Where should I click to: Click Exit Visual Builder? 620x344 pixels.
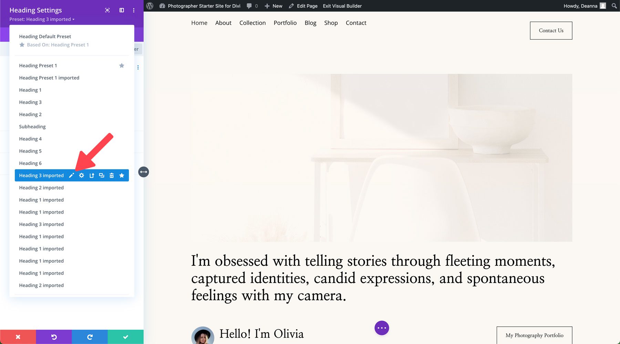[x=342, y=6]
